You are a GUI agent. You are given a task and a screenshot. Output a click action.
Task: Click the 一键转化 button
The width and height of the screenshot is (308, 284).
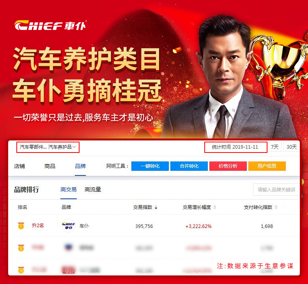coord(150,166)
